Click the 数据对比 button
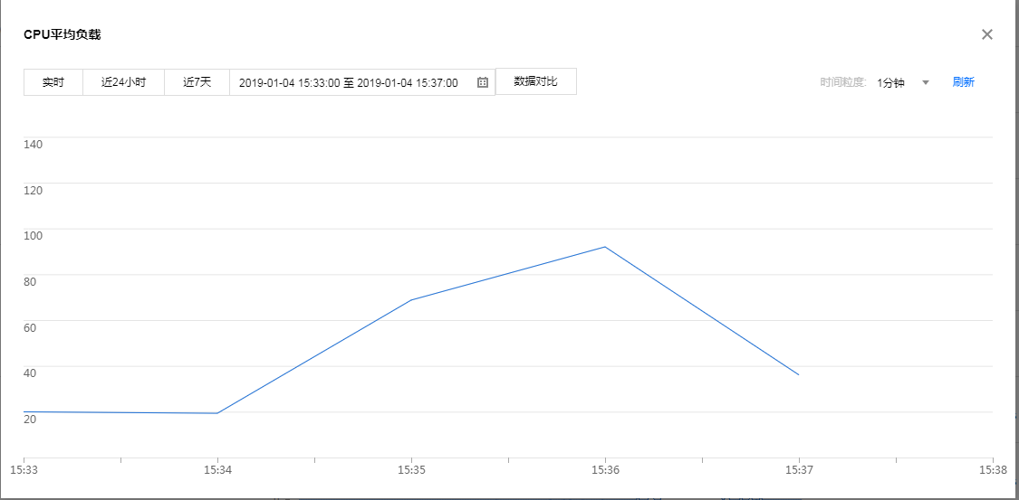The width and height of the screenshot is (1019, 500). pyautogui.click(x=535, y=81)
